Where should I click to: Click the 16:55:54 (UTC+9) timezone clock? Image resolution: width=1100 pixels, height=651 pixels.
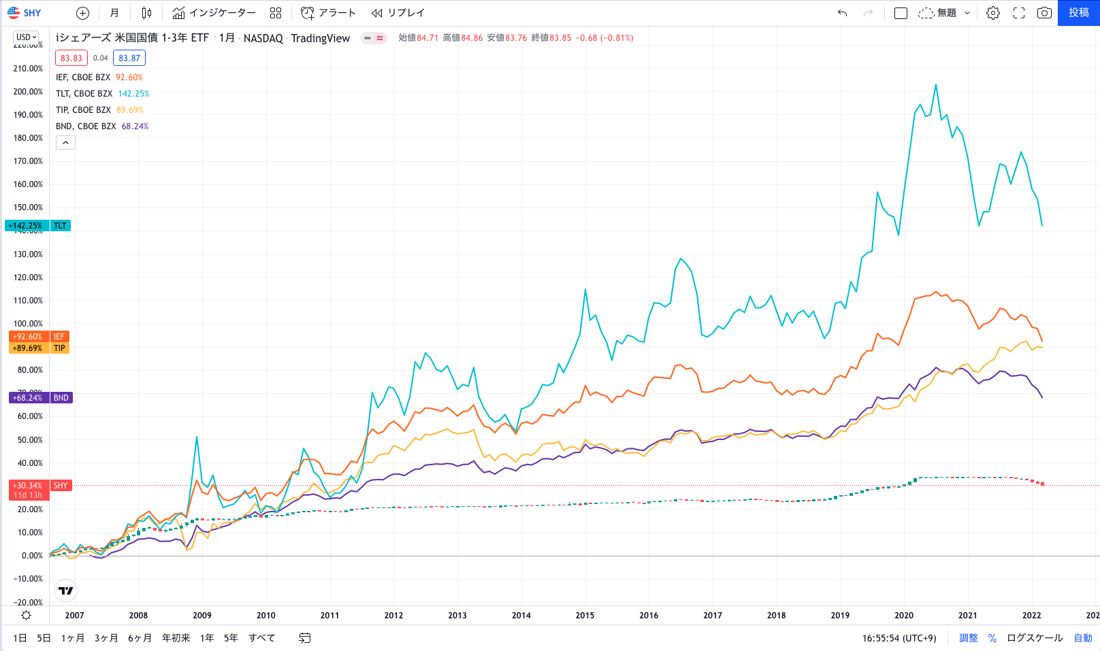[x=899, y=638]
